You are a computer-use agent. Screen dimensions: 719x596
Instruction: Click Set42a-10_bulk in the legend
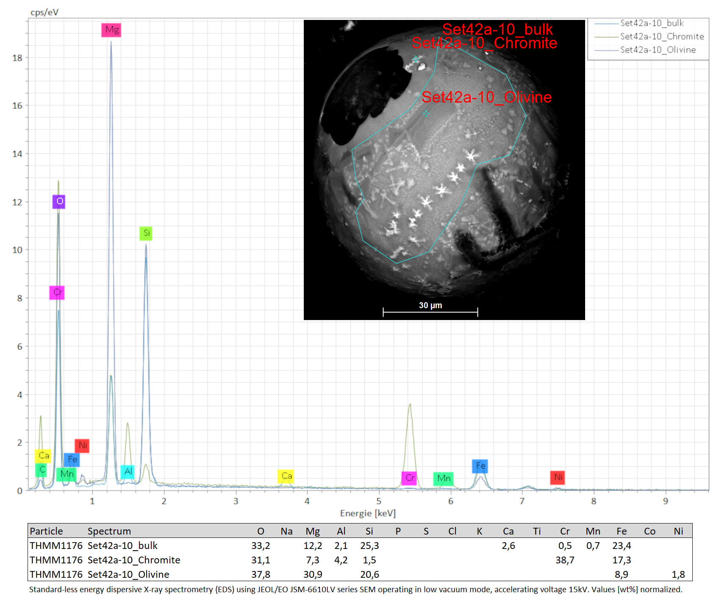[x=652, y=23]
